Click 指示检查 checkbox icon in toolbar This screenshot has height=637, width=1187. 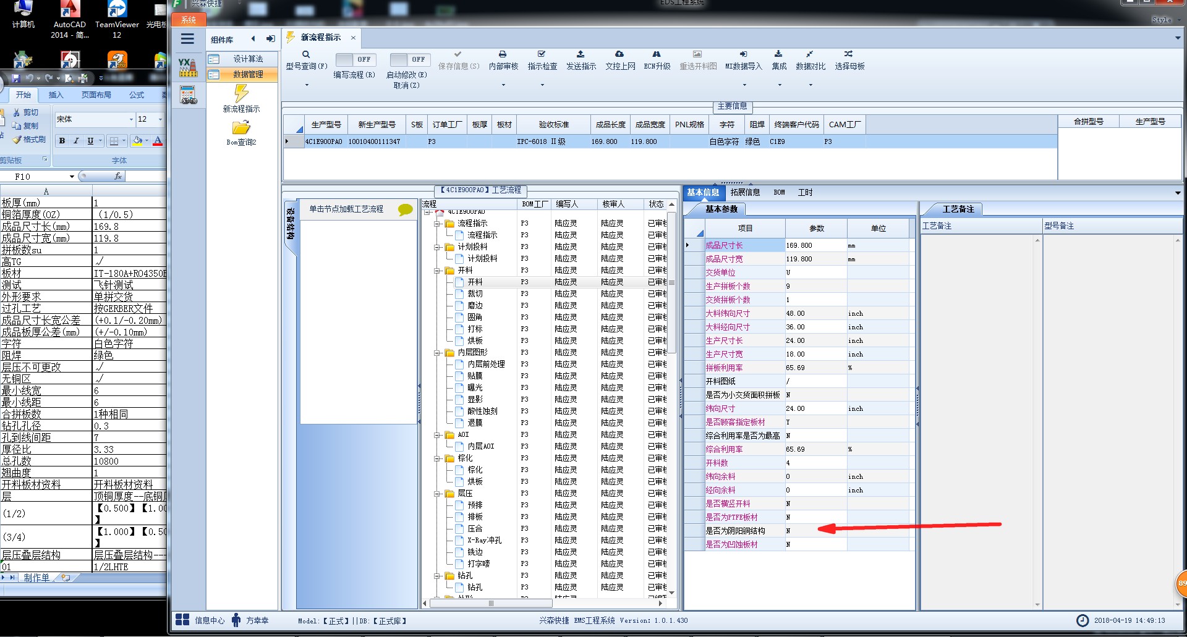point(542,54)
